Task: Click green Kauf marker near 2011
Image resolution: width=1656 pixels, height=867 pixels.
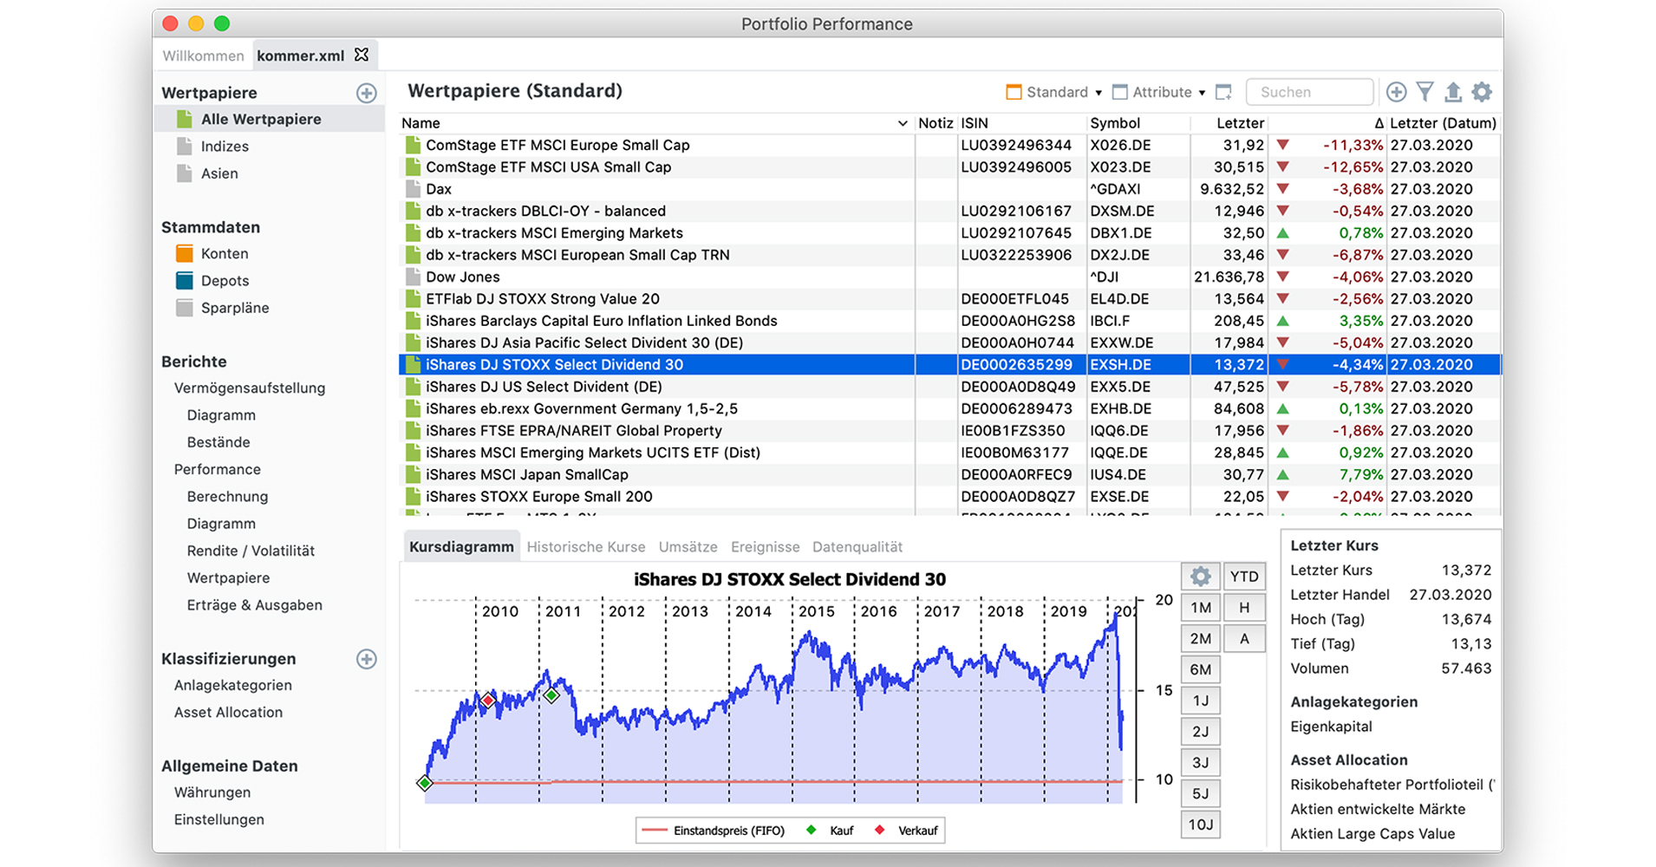Action: [552, 695]
